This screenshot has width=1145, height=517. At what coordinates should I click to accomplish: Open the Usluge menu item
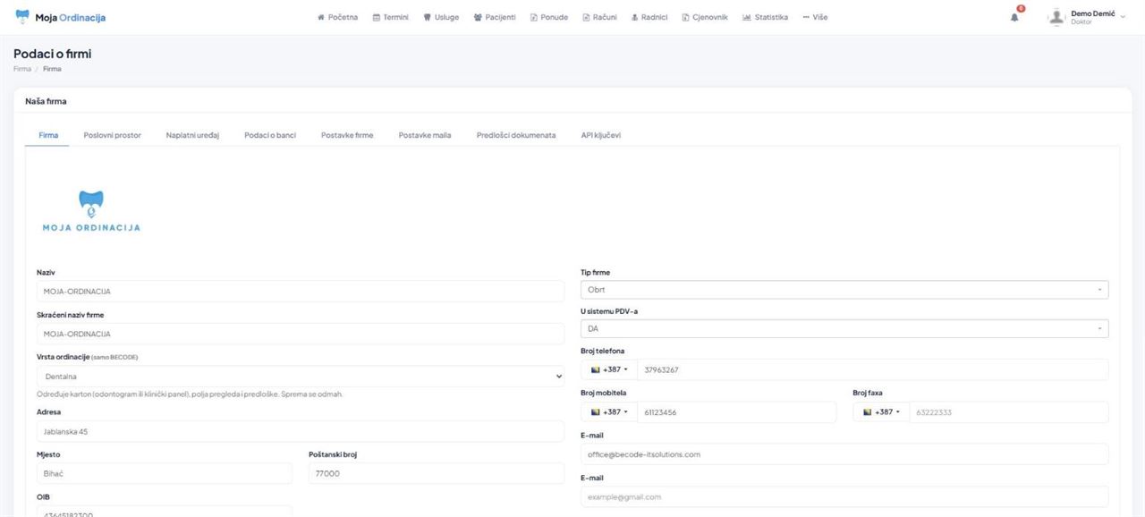441,17
